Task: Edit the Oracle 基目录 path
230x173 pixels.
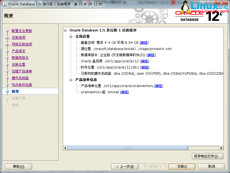Action: pos(144,61)
